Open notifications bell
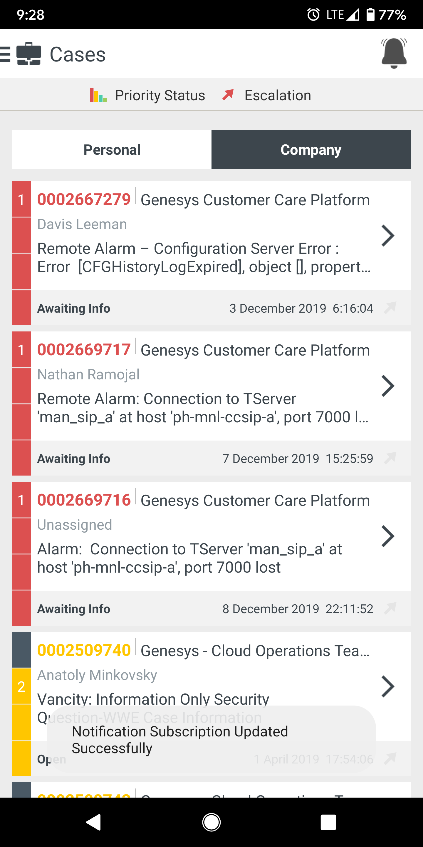423x847 pixels. 394,53
